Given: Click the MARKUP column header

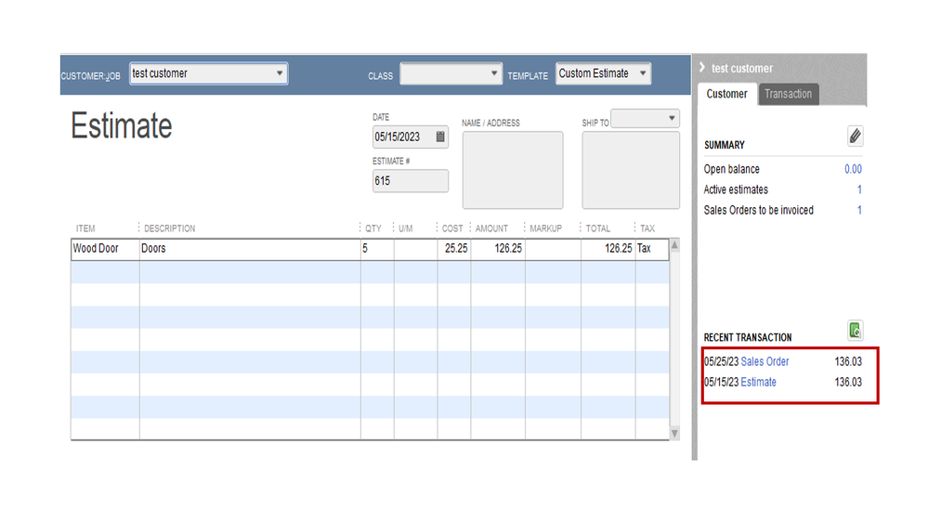Looking at the screenshot, I should [545, 228].
